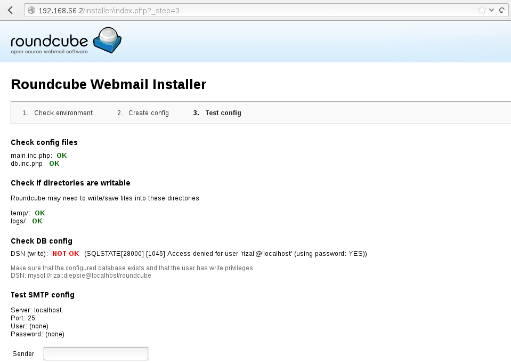511x363 pixels.
Task: Select the 'Test config' step
Action: 223,113
